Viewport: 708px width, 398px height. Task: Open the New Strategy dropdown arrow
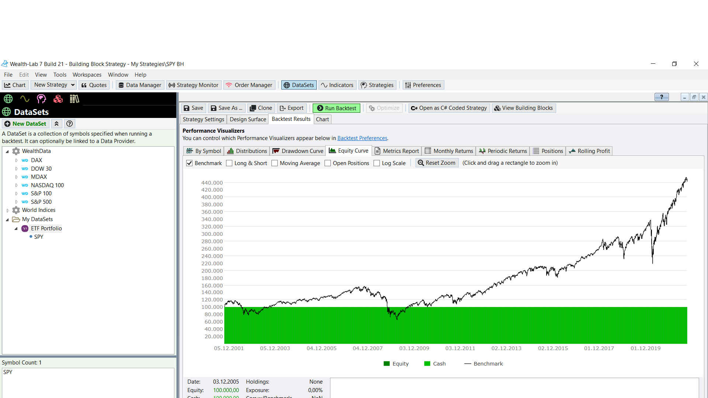73,85
